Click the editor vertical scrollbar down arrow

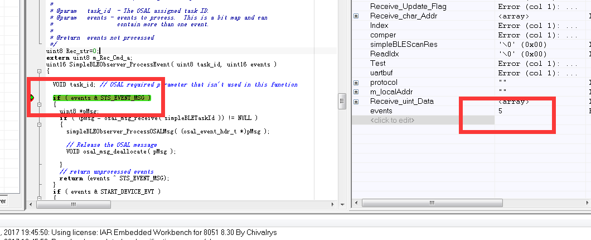click(342, 204)
